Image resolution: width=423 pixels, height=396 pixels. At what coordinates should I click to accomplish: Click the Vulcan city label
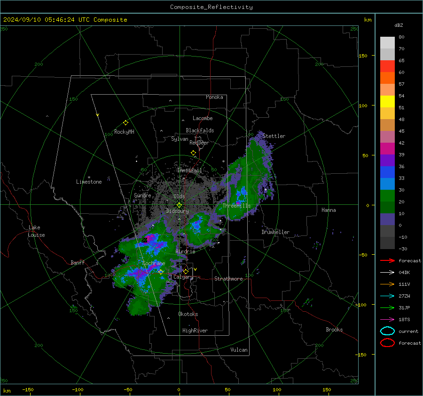(239, 350)
